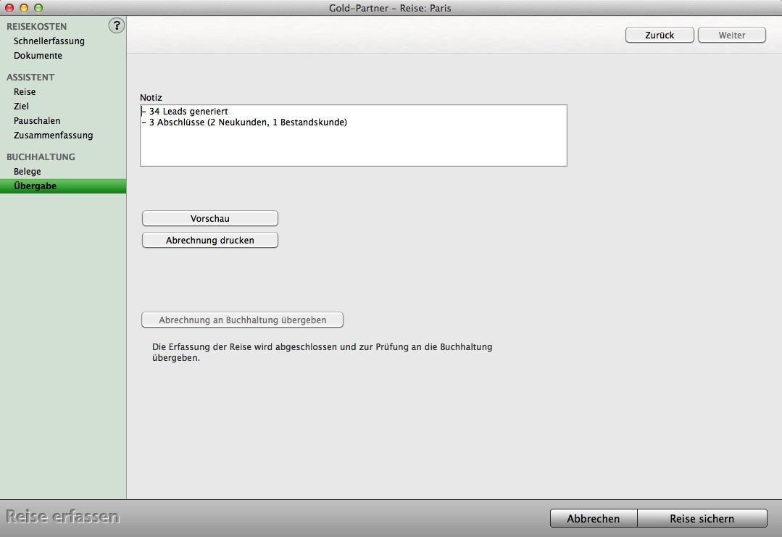Show the Zusammenfassung page

coord(53,136)
